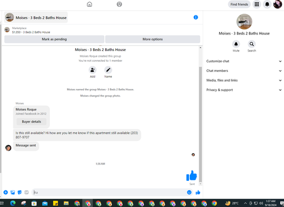The width and height of the screenshot is (284, 207).
Task: Open volume control in system tray
Action: click(x=261, y=204)
